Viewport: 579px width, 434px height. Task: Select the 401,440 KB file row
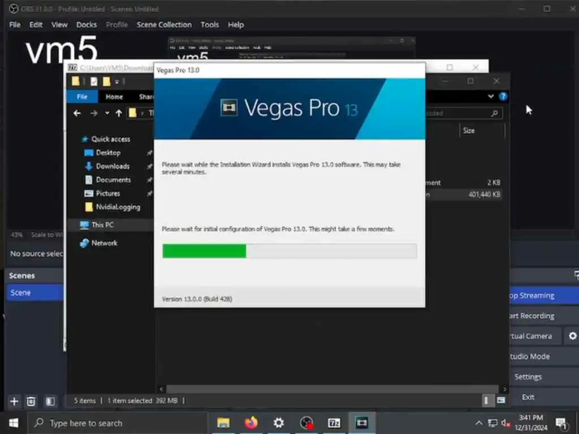(464, 194)
